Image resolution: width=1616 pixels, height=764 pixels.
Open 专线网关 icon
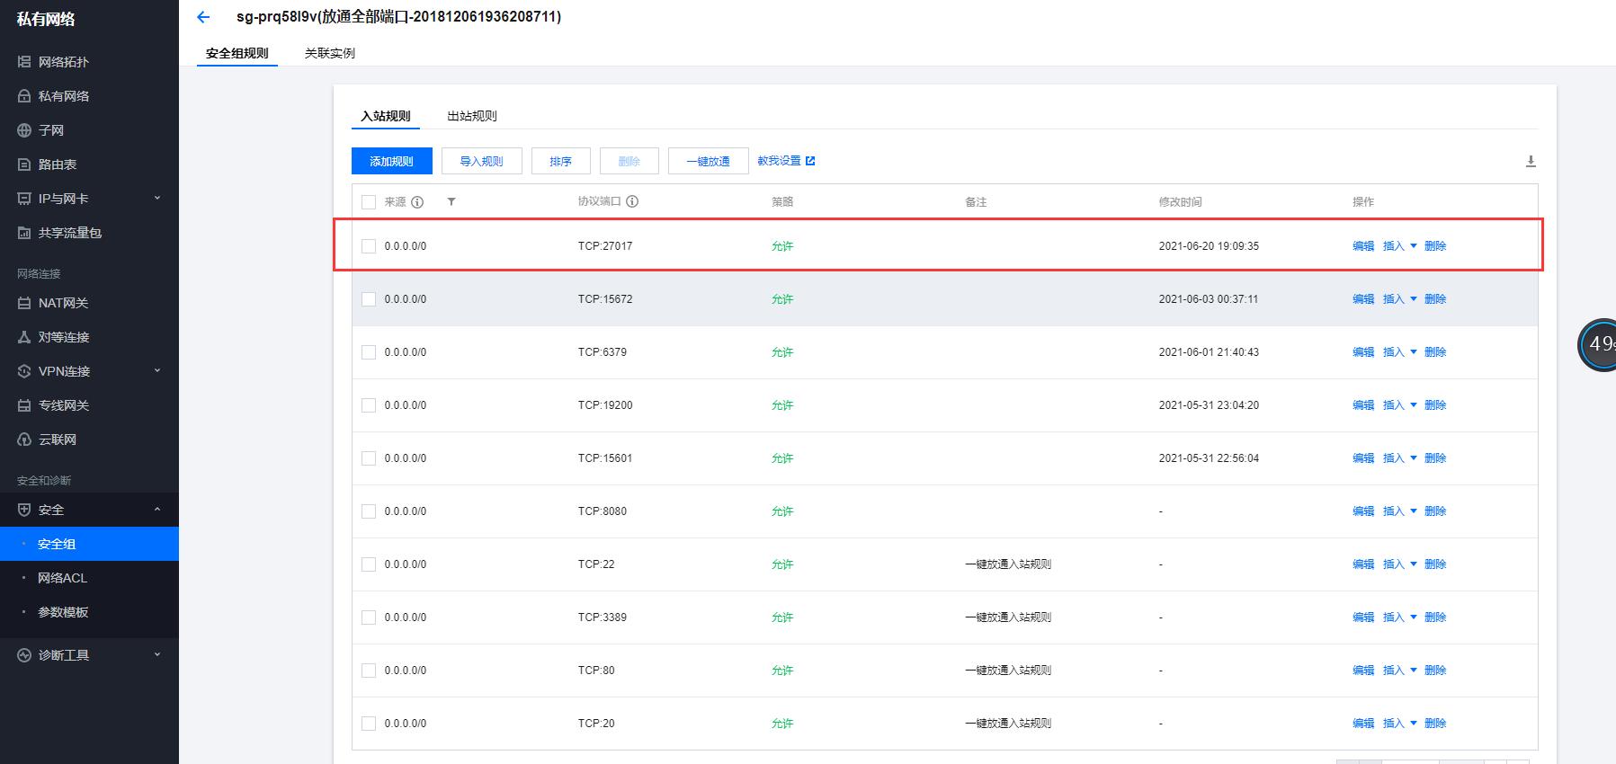[x=24, y=405]
